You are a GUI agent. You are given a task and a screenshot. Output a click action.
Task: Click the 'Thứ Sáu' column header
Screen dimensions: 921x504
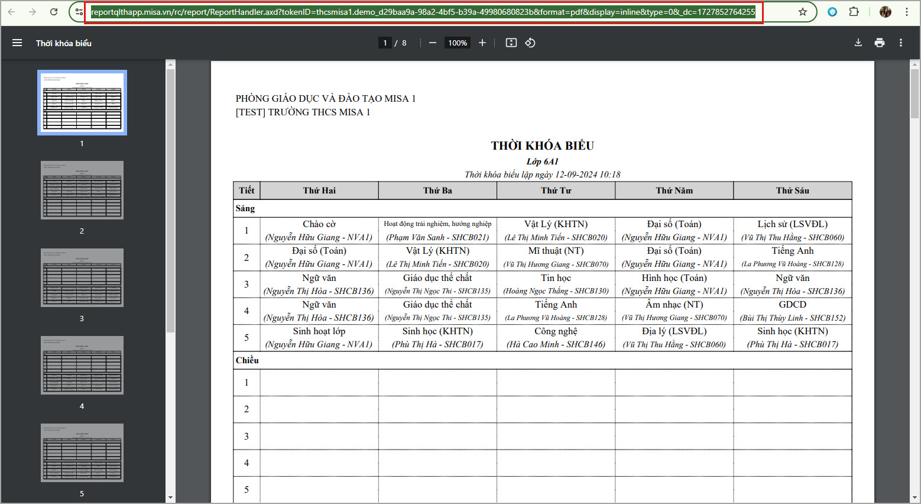tap(793, 190)
